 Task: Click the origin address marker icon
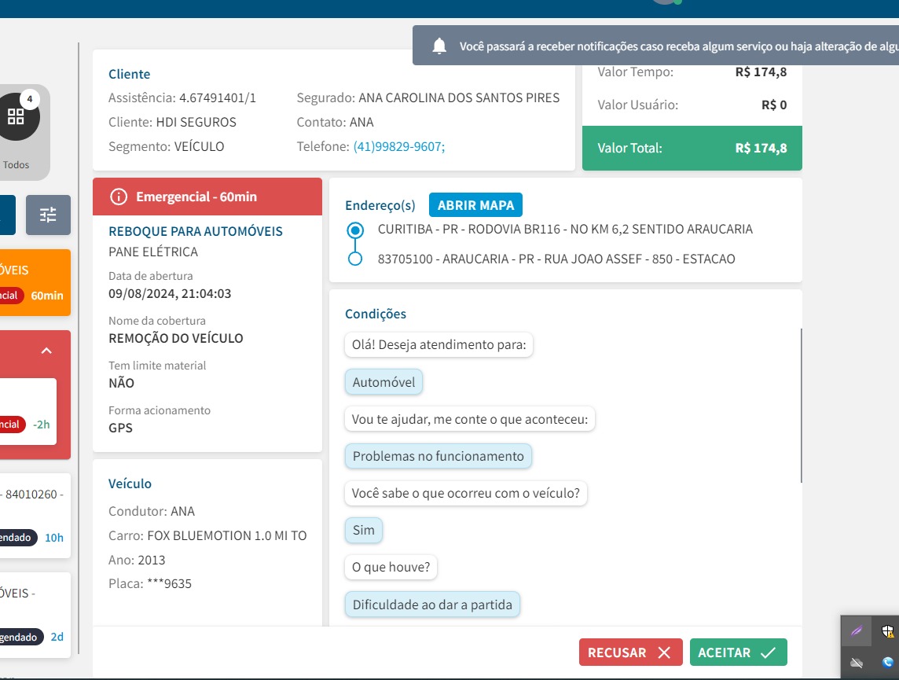[x=355, y=230]
